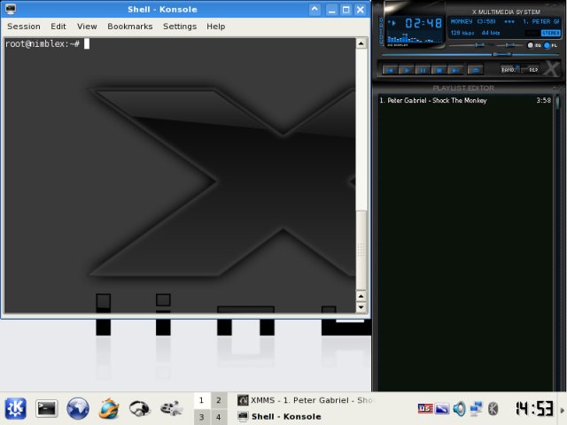Screen dimensions: 567x425
Task: Play the previous track in XMMS
Action: 390,70
